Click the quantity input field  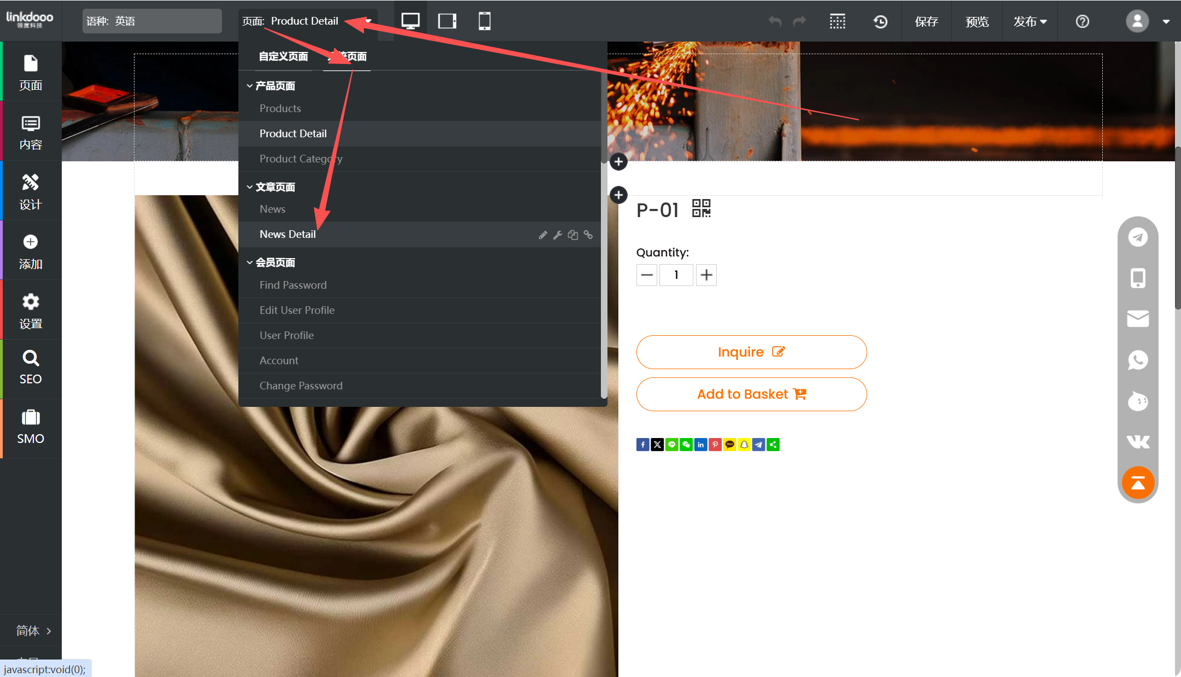676,275
